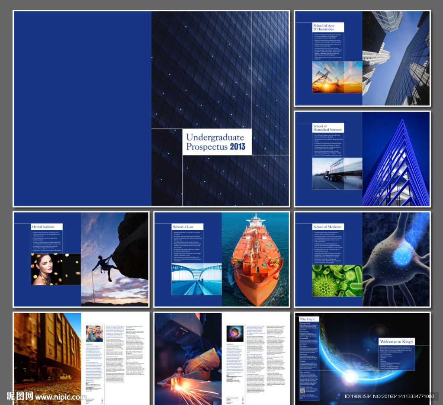
Task: Click the orange tanker ship image
Action: click(x=255, y=260)
